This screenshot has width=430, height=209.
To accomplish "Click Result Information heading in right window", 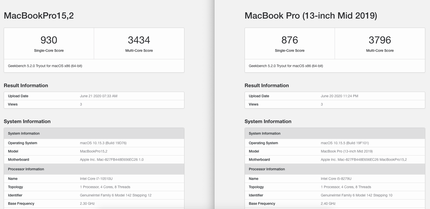I will 267,85.
